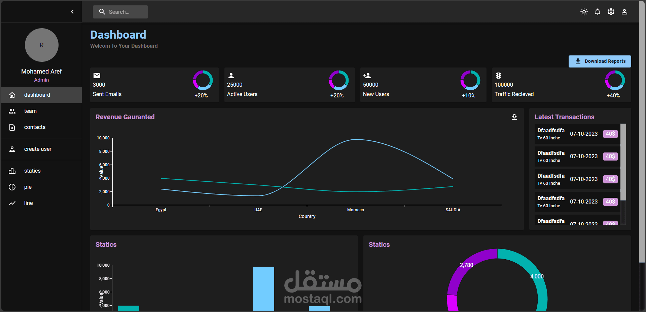Click the Dashboard page title

coord(118,35)
